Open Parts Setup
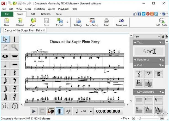Image resolution: width=169 pixels, height=121 pixels. (92, 22)
